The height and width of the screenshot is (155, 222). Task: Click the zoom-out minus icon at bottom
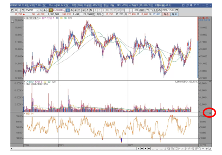click(x=203, y=149)
